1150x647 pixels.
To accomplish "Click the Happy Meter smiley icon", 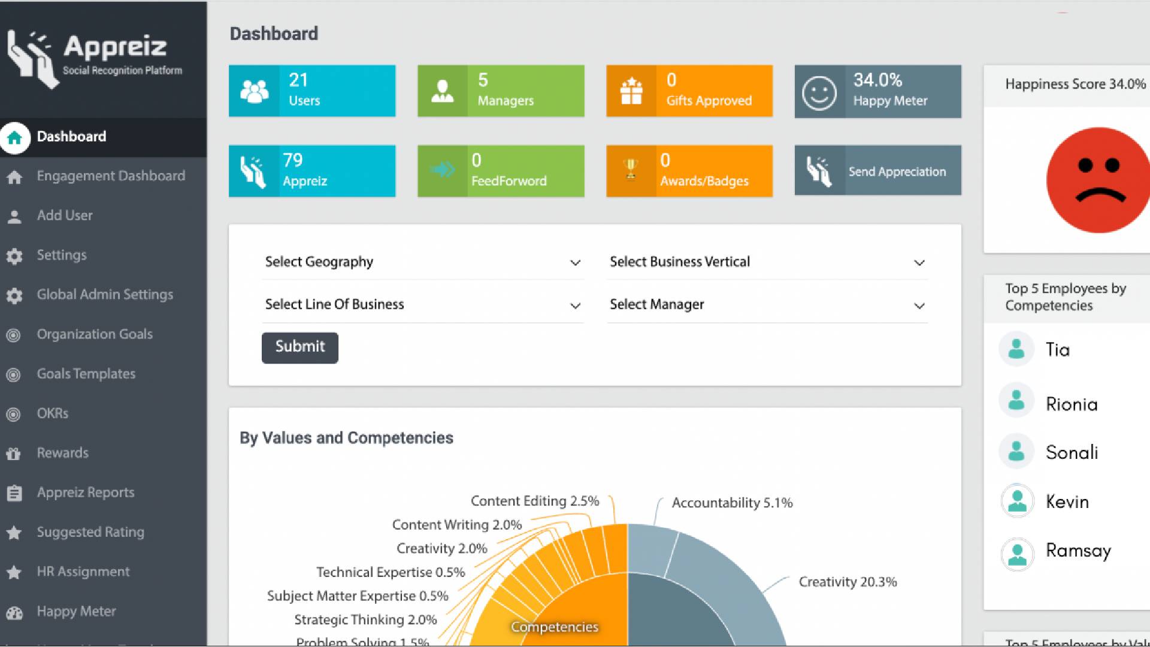I will tap(819, 93).
